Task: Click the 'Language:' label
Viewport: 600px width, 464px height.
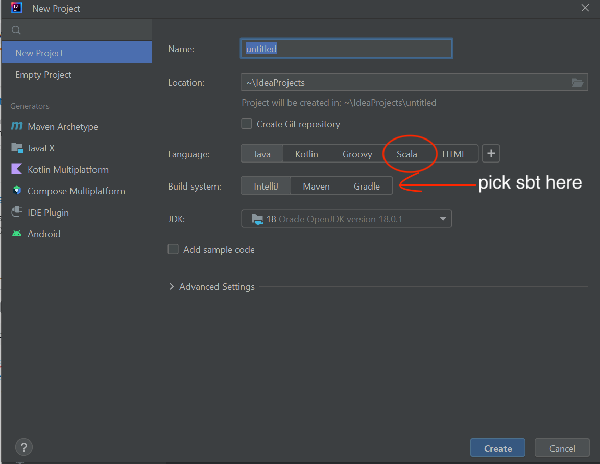Action: [x=188, y=154]
